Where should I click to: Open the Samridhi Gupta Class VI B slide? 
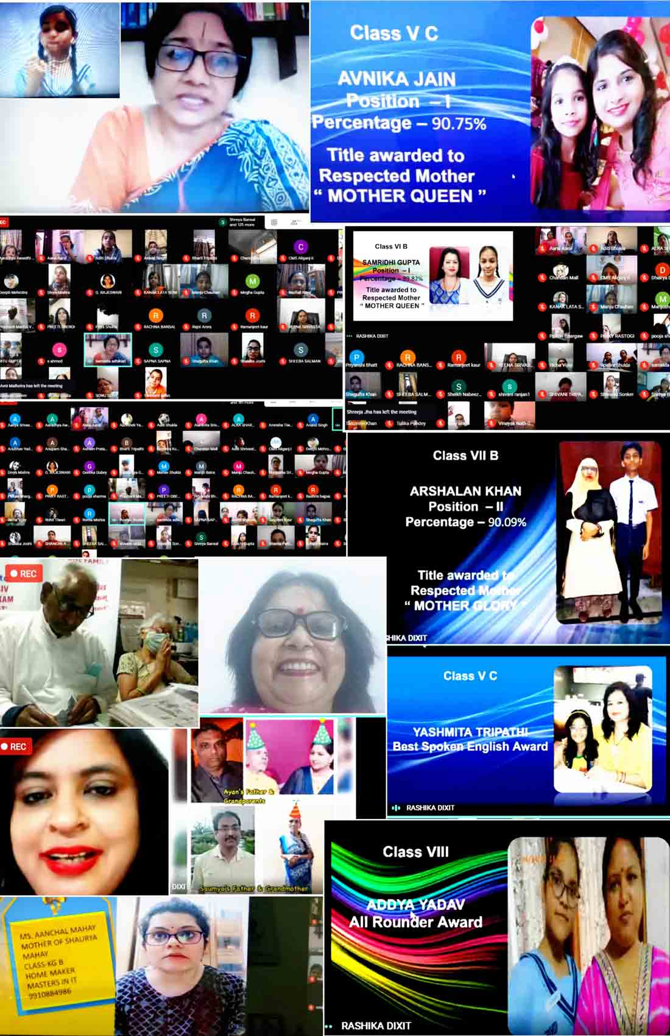point(433,277)
